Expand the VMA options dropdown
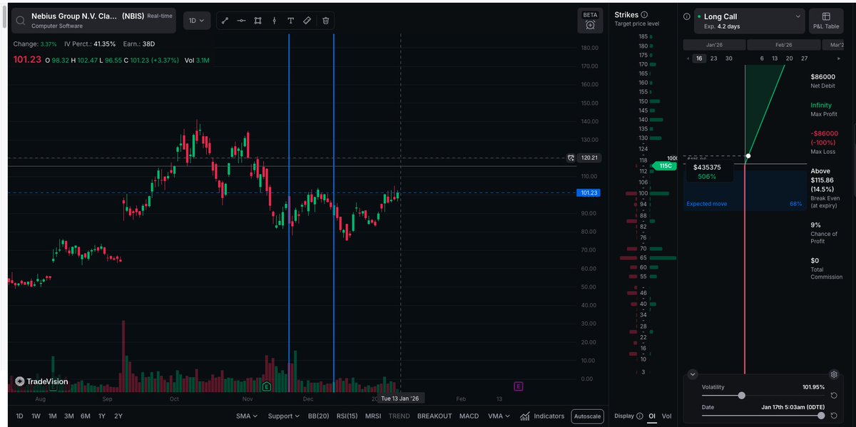The image size is (856, 427). click(499, 416)
